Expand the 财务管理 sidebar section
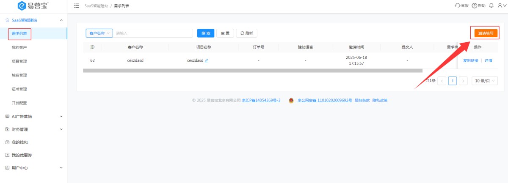 click(61, 129)
